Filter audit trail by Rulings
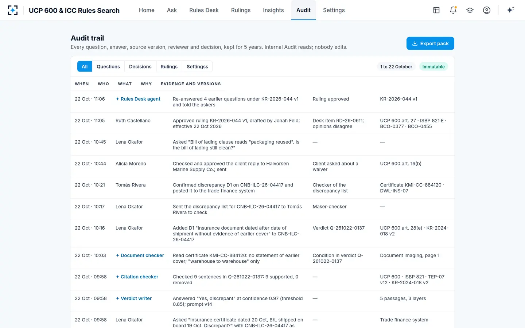The image size is (525, 328). [x=169, y=66]
